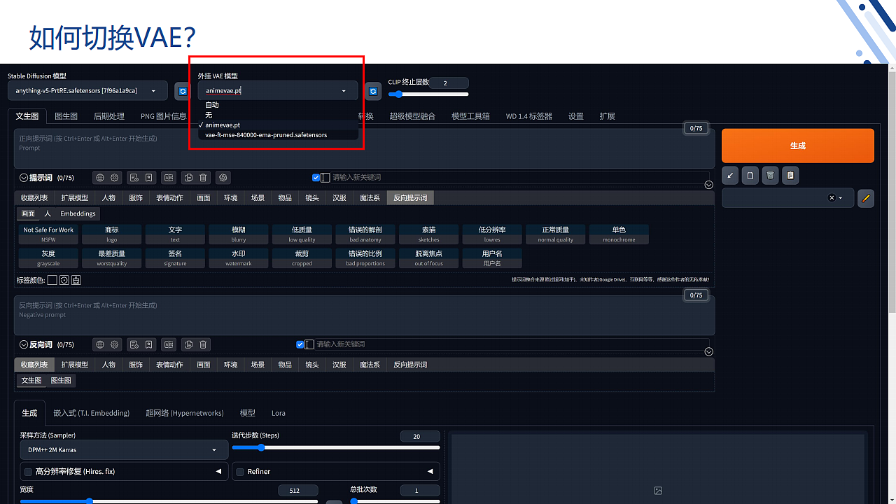The height and width of the screenshot is (504, 896).
Task: Click the history list icon in 提示词 toolbar
Action: [134, 178]
